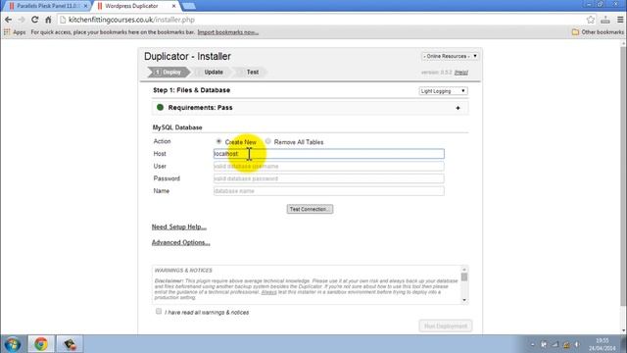The width and height of the screenshot is (627, 353).
Task: Click in the database Password field
Action: pyautogui.click(x=329, y=178)
